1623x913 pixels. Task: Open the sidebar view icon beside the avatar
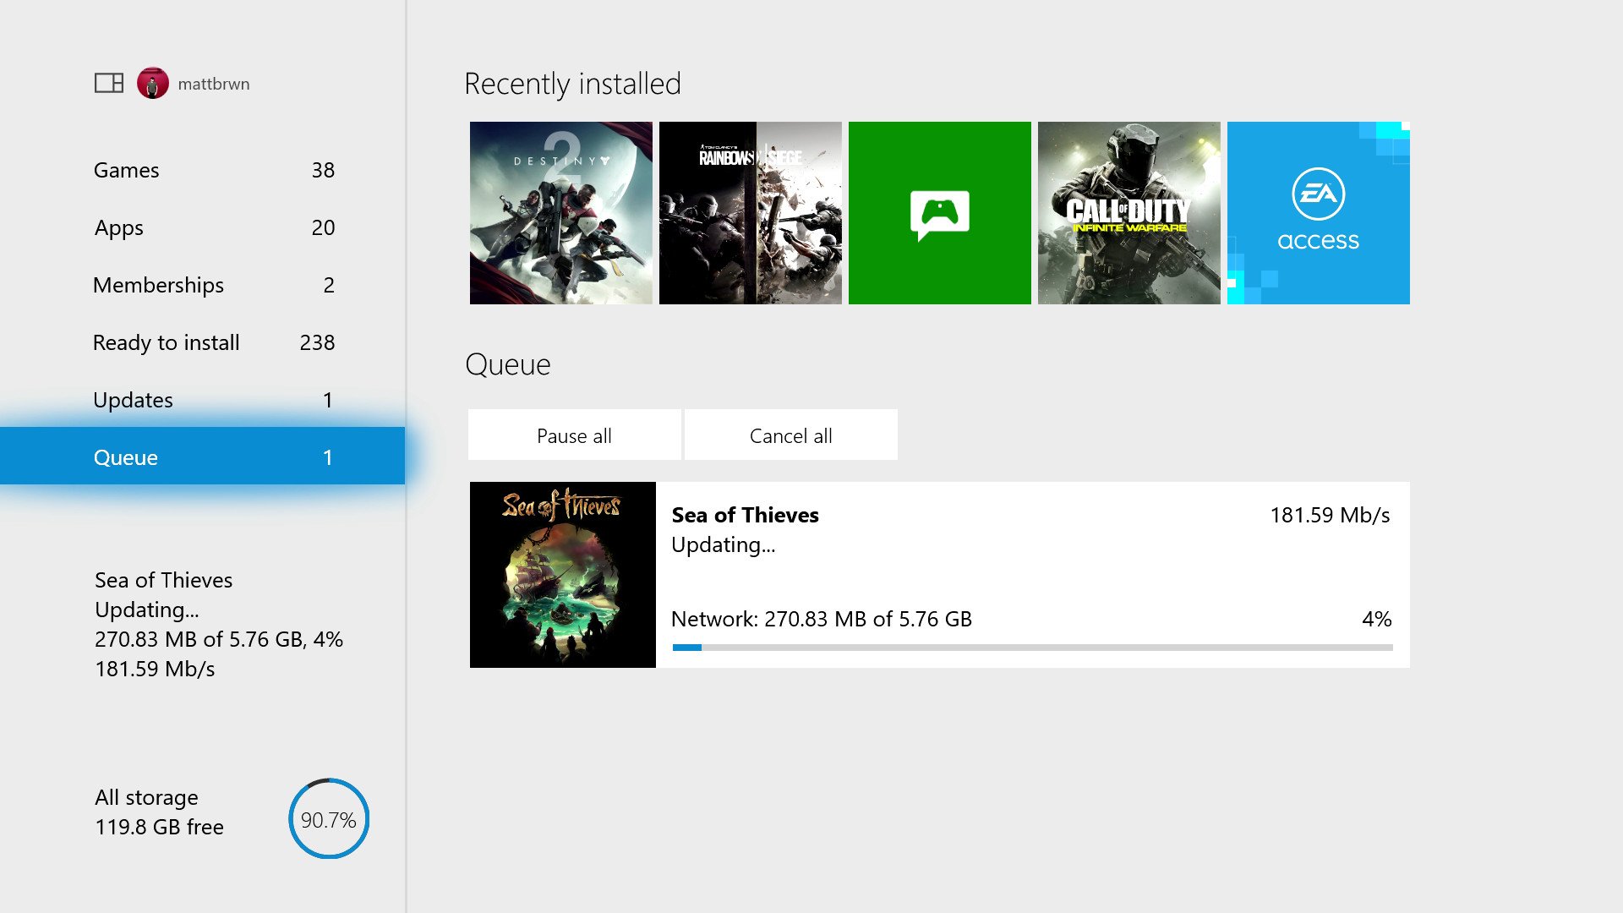coord(108,83)
